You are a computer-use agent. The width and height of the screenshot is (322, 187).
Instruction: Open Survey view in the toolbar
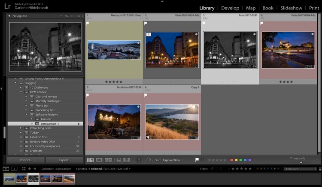117,160
